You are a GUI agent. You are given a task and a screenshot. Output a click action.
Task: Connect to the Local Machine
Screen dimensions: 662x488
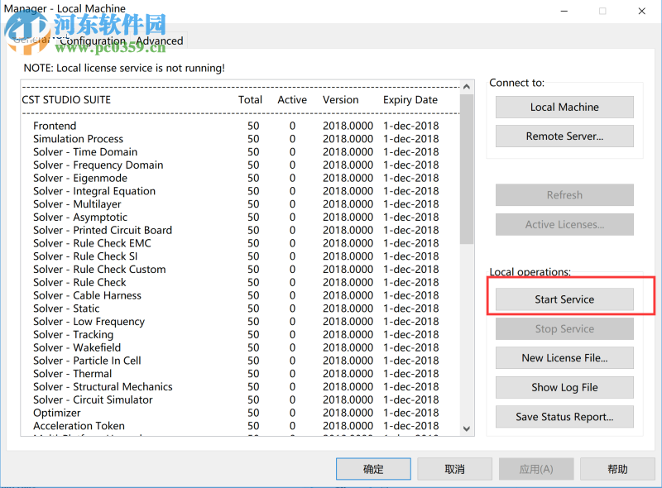tap(564, 107)
